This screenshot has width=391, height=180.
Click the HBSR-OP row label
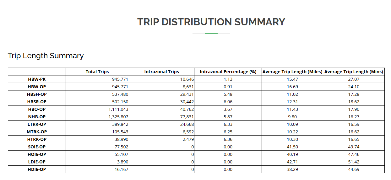point(37,102)
